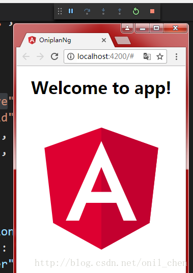Grab the debug toolbar drag handle

coord(60,11)
